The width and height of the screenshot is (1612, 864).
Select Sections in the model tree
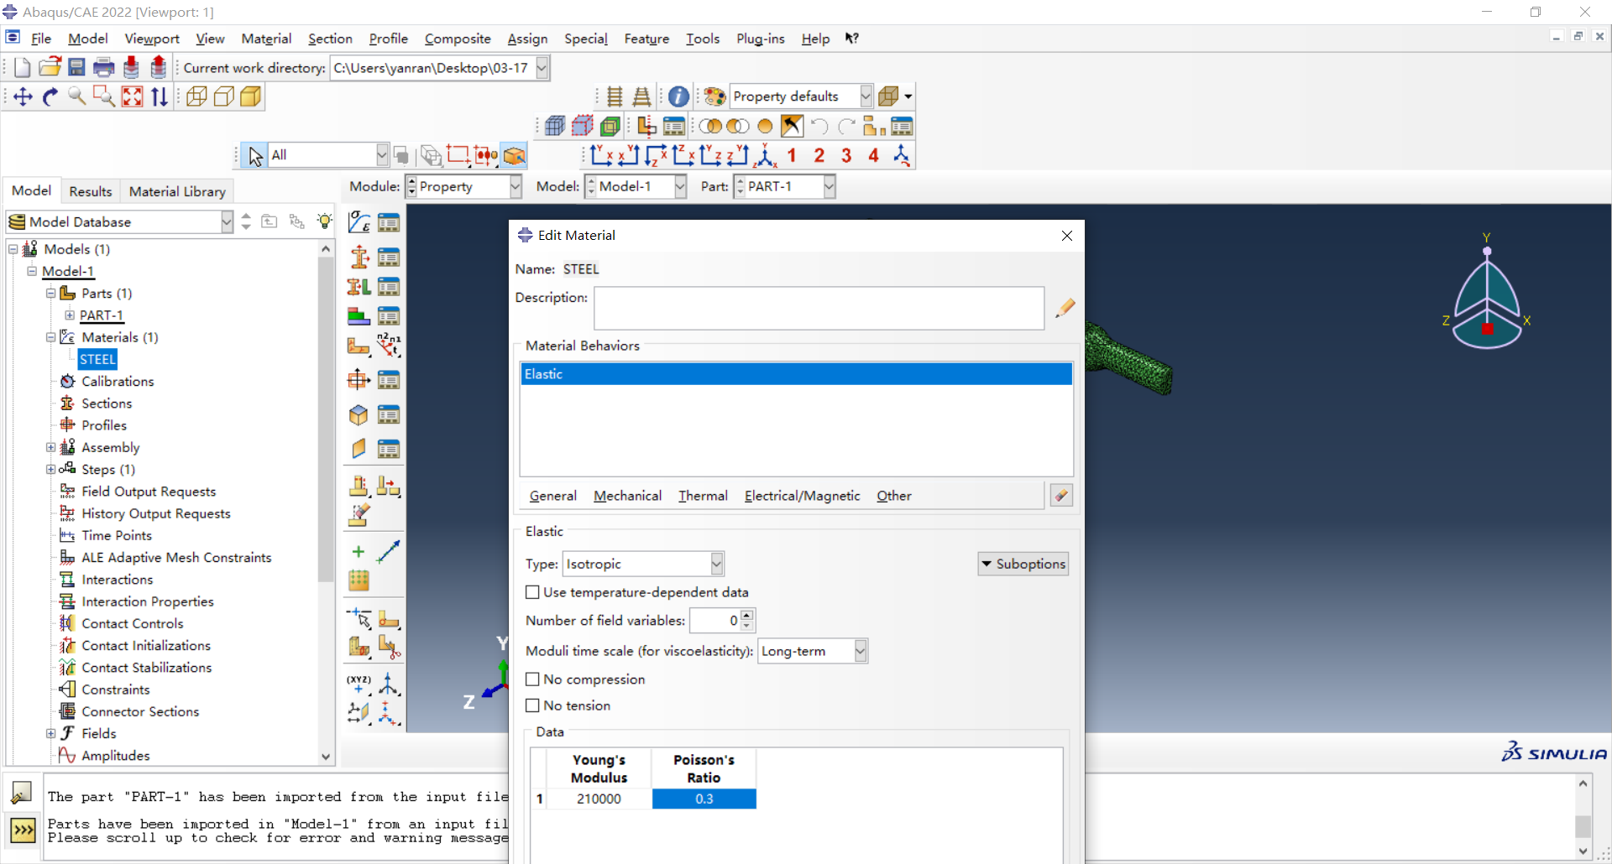(x=107, y=403)
